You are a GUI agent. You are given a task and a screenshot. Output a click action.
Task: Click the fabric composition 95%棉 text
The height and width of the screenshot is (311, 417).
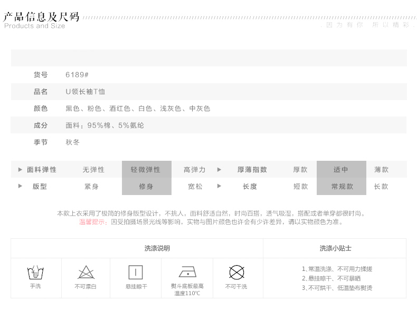[105, 125]
